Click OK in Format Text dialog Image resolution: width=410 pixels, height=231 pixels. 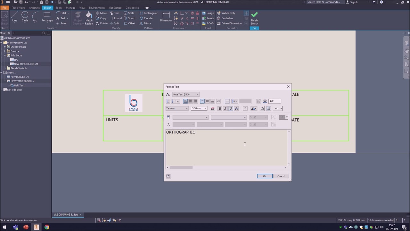coord(265,176)
